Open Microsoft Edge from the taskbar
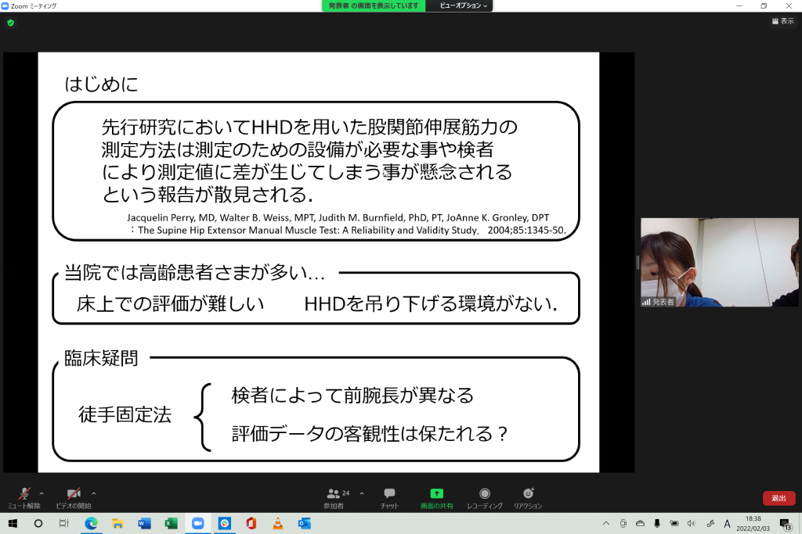 pyautogui.click(x=91, y=523)
